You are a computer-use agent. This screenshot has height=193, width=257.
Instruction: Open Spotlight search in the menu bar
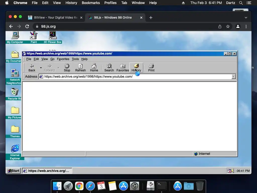(x=241, y=3)
